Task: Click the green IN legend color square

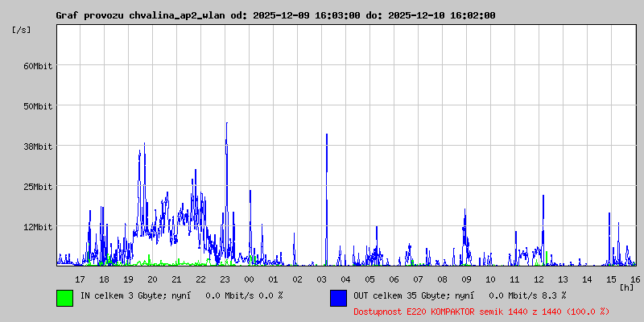Action: coord(65,298)
